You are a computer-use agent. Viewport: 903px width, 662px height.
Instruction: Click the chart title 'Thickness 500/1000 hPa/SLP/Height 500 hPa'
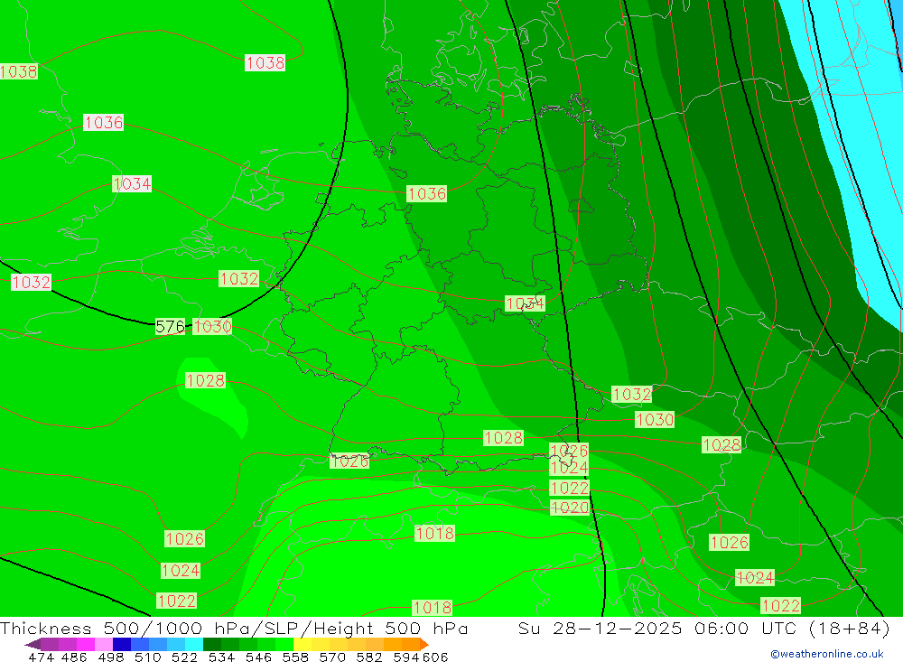tap(234, 629)
